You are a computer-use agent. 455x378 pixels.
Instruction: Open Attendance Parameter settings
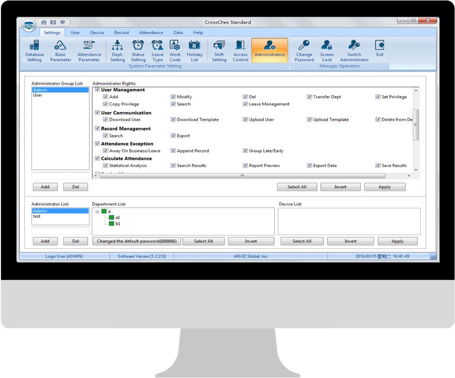coord(89,51)
